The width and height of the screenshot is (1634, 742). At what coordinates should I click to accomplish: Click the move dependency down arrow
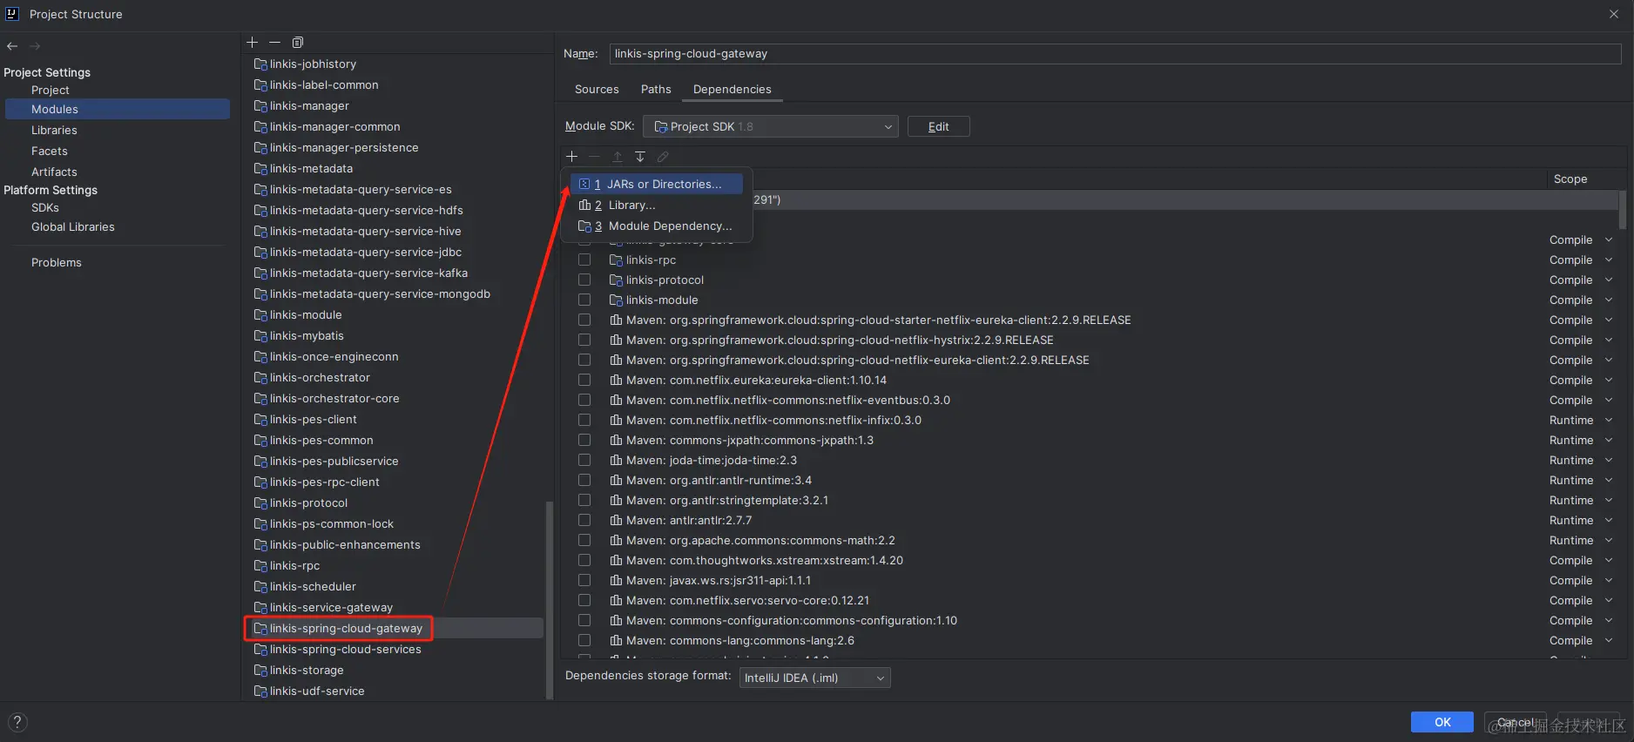pos(639,157)
